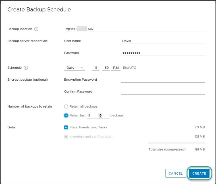Select the Retain all backups radio button
This screenshot has height=184, width=216.
(66, 106)
